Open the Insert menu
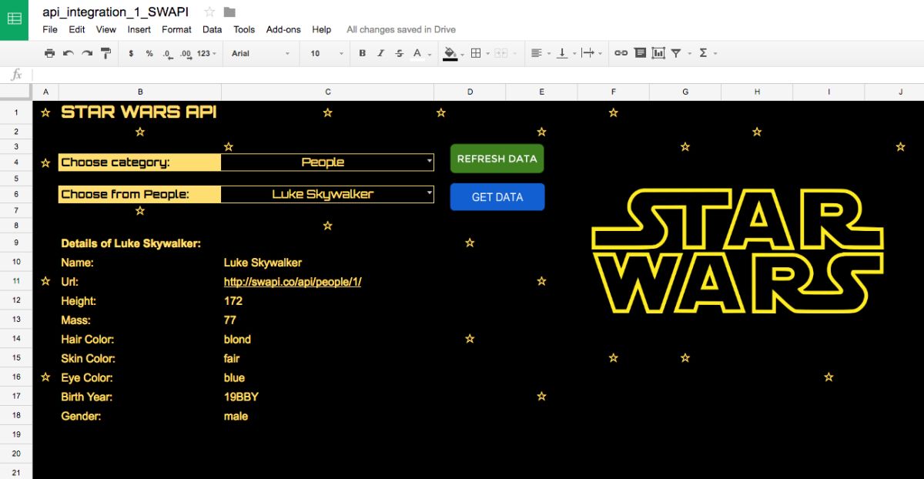 tap(139, 29)
